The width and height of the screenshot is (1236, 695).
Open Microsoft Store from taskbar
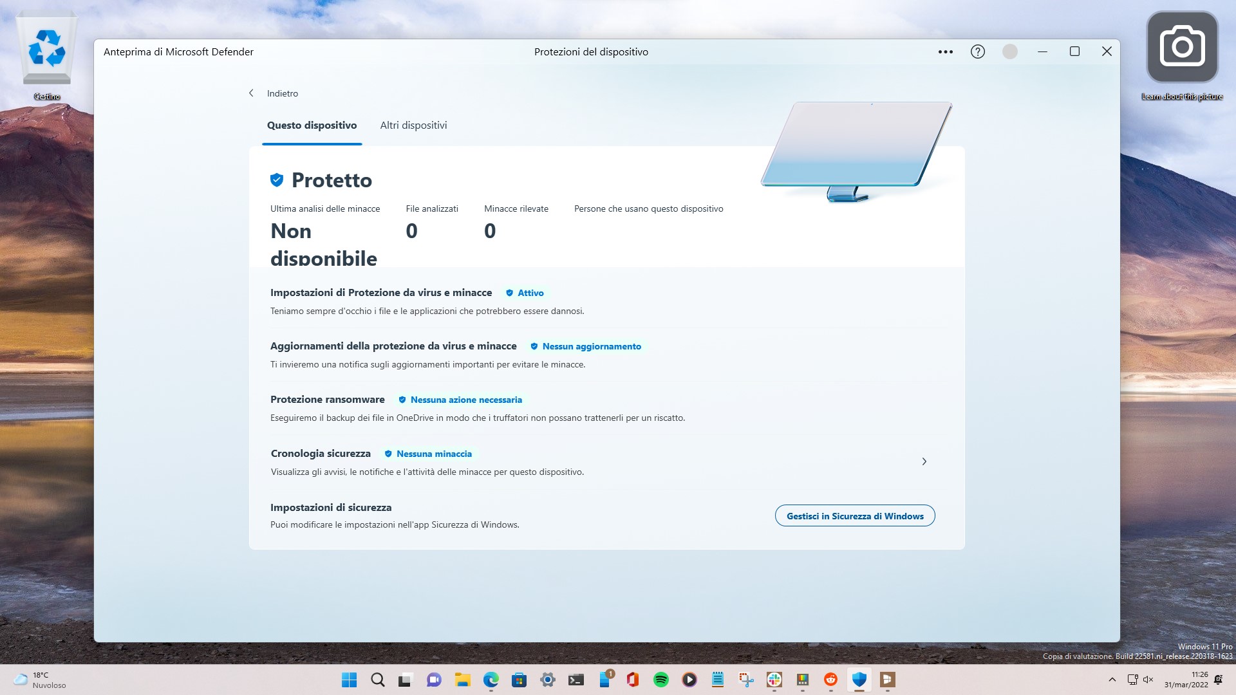pos(519,680)
